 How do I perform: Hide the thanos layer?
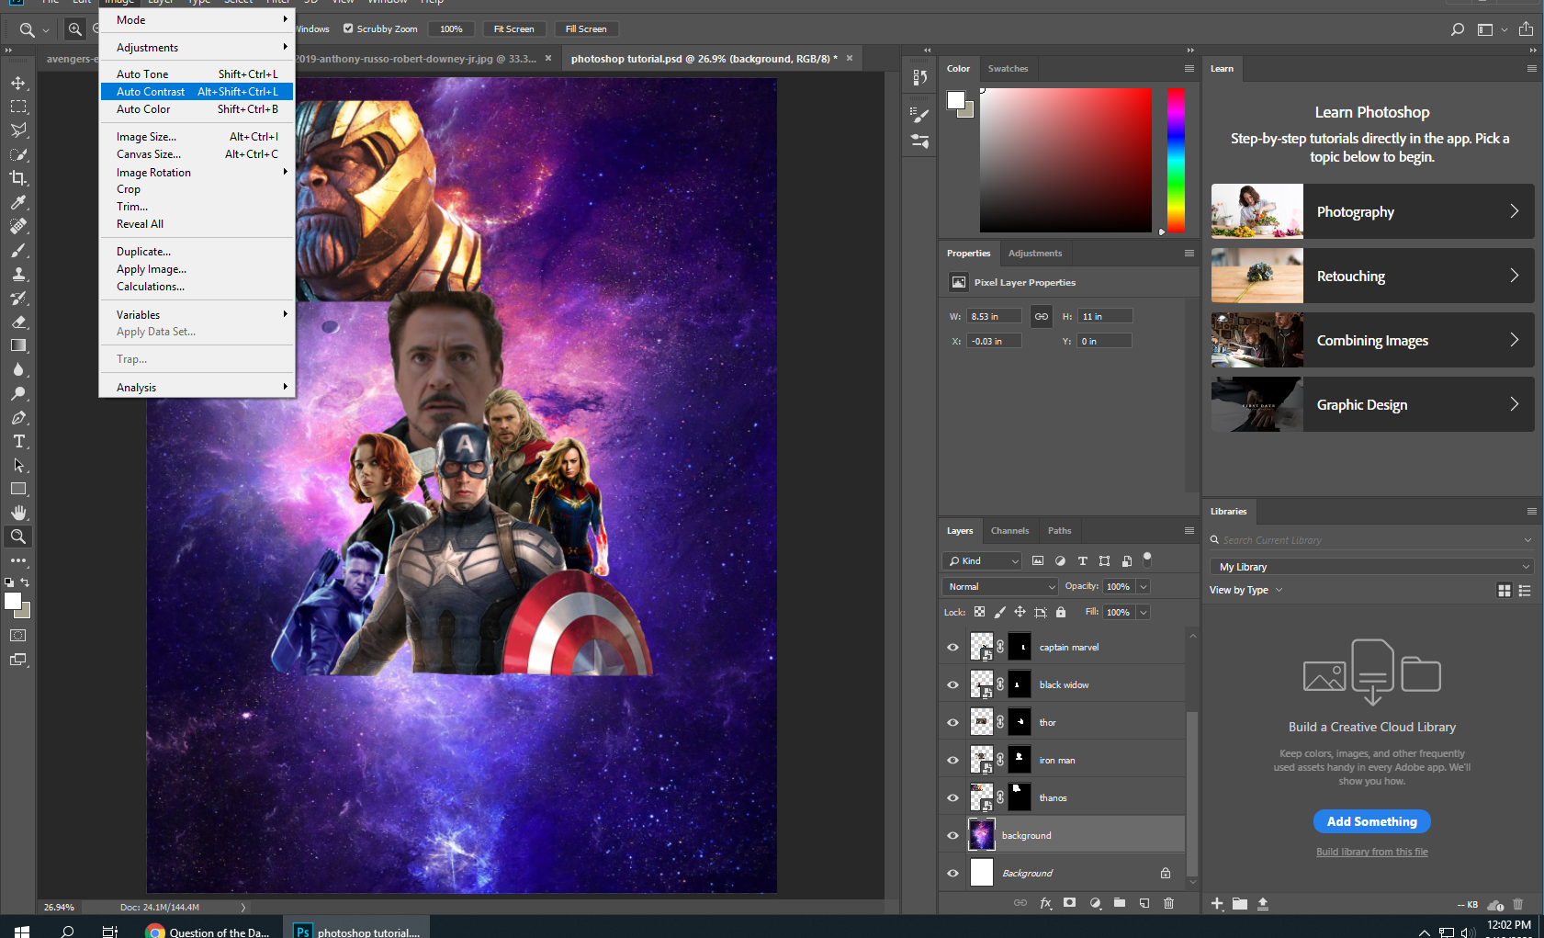(952, 797)
